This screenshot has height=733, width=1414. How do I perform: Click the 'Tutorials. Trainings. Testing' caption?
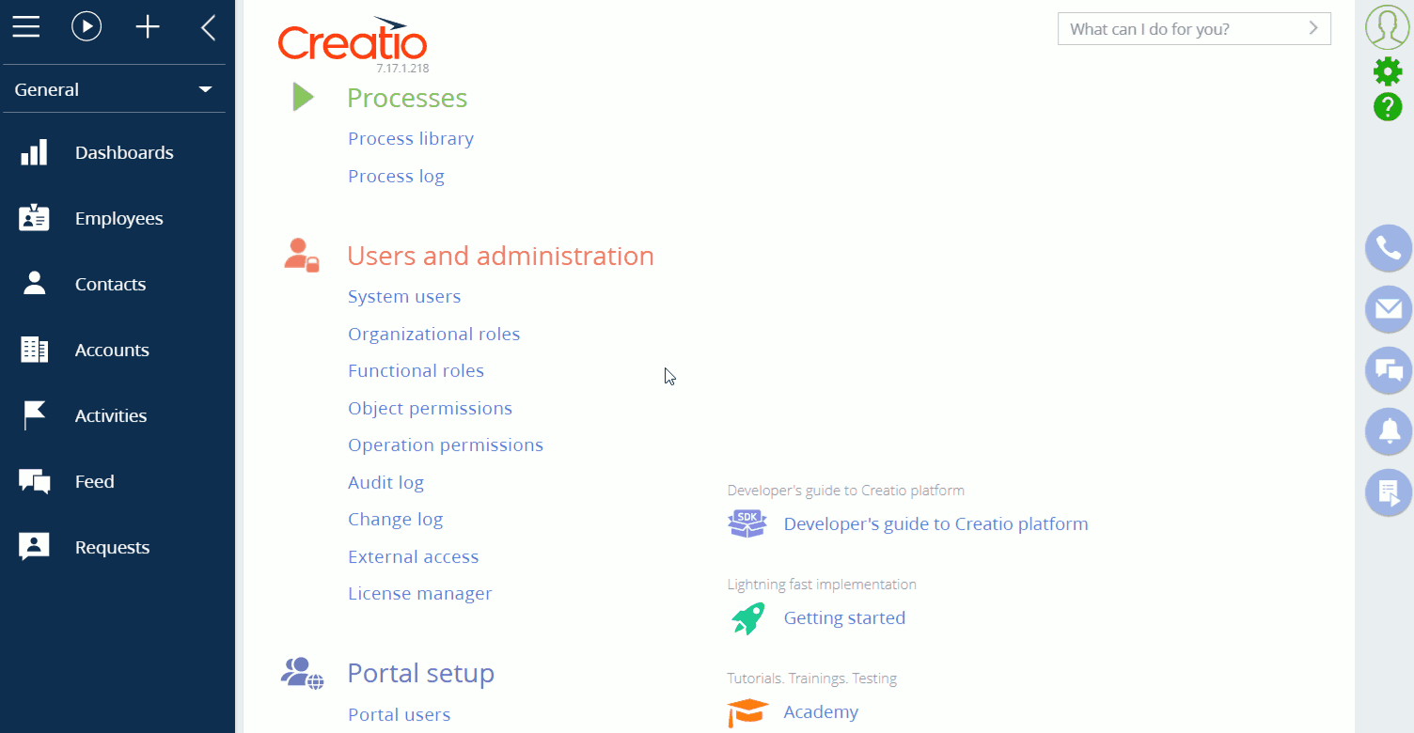811,678
